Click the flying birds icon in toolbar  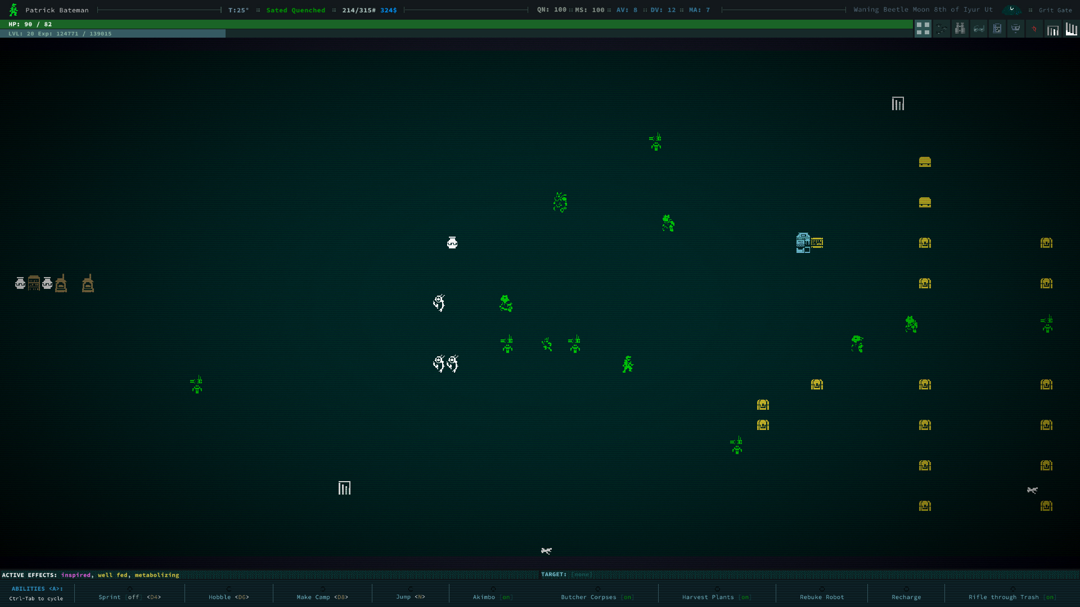pos(942,29)
